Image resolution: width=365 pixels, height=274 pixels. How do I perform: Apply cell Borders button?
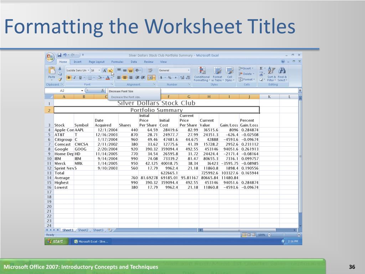point(89,77)
